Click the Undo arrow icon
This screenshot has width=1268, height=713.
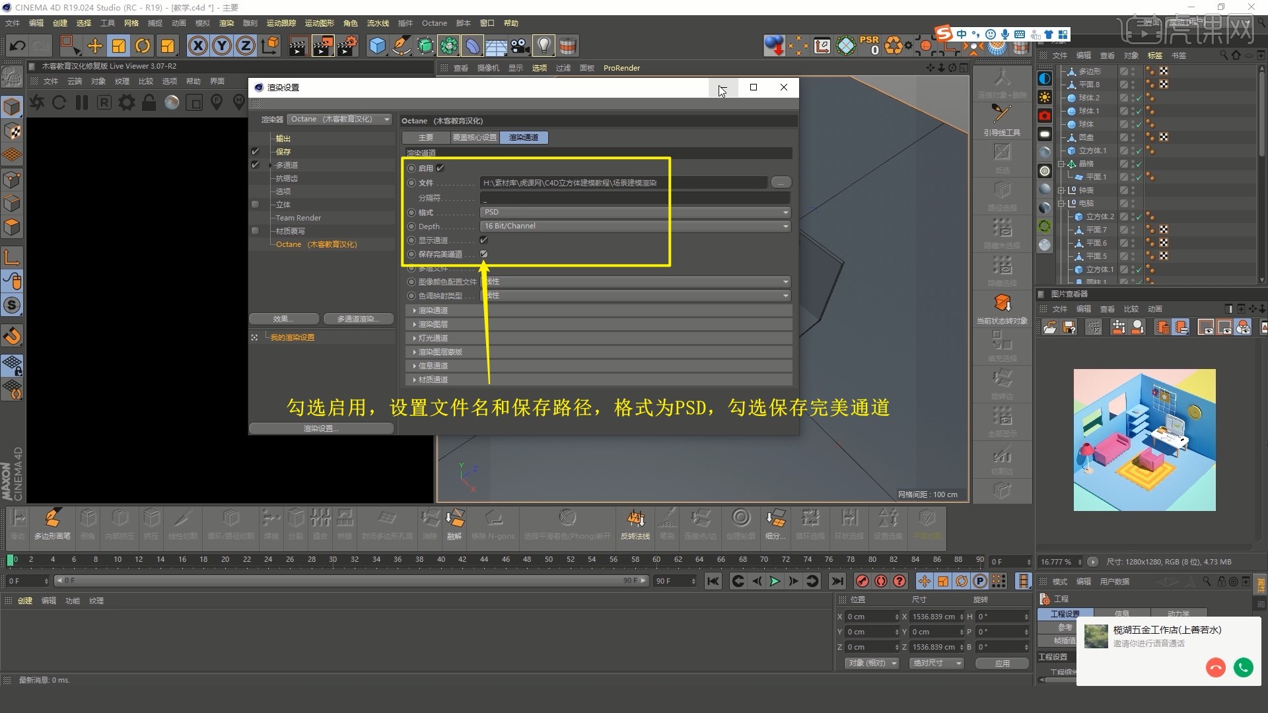17,46
